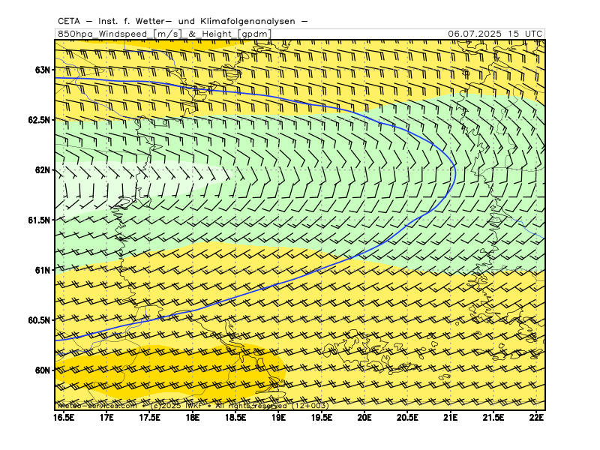
Task: Click the 18.5E longitude axis label
Action: click(235, 418)
